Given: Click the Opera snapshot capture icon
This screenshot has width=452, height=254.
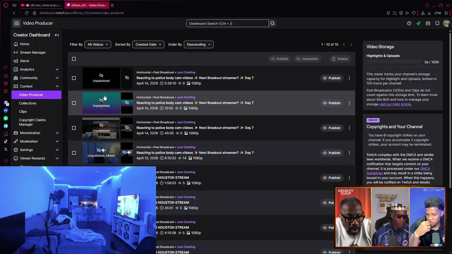Looking at the screenshot, I should (394, 13).
